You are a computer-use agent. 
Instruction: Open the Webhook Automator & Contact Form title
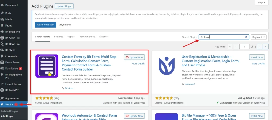(x=89, y=117)
